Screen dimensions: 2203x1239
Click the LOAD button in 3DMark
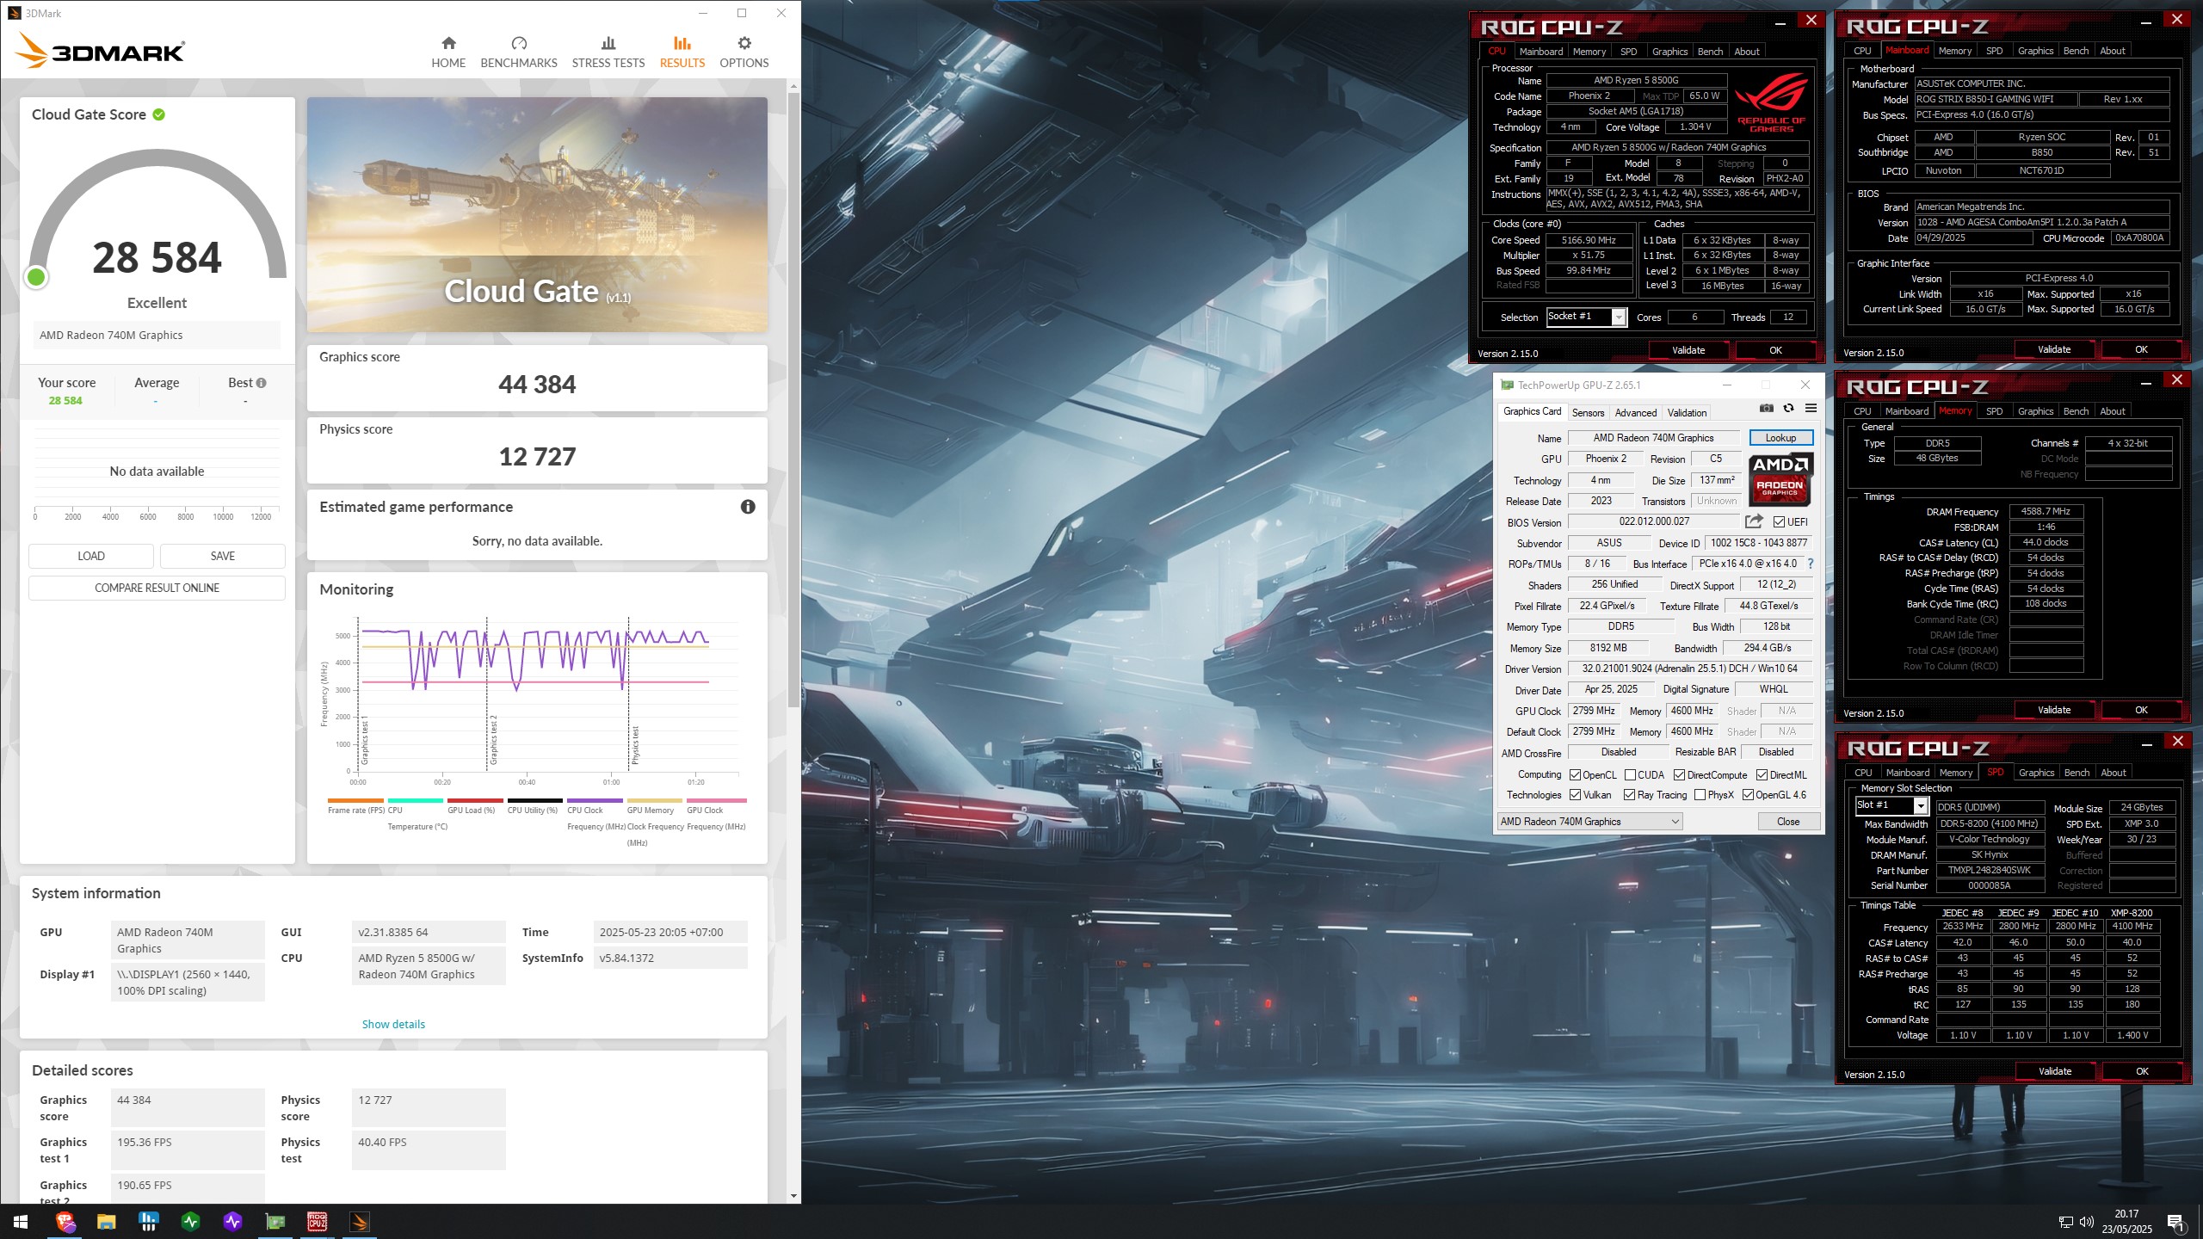pyautogui.click(x=91, y=556)
